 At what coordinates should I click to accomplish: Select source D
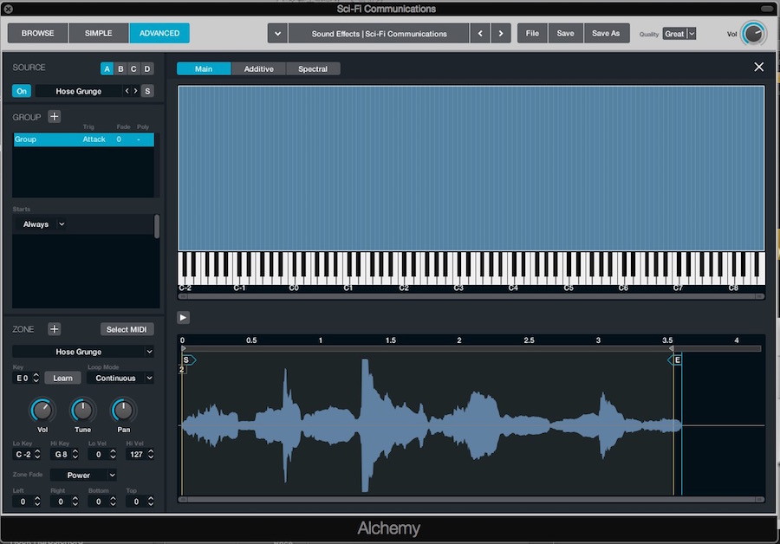147,68
